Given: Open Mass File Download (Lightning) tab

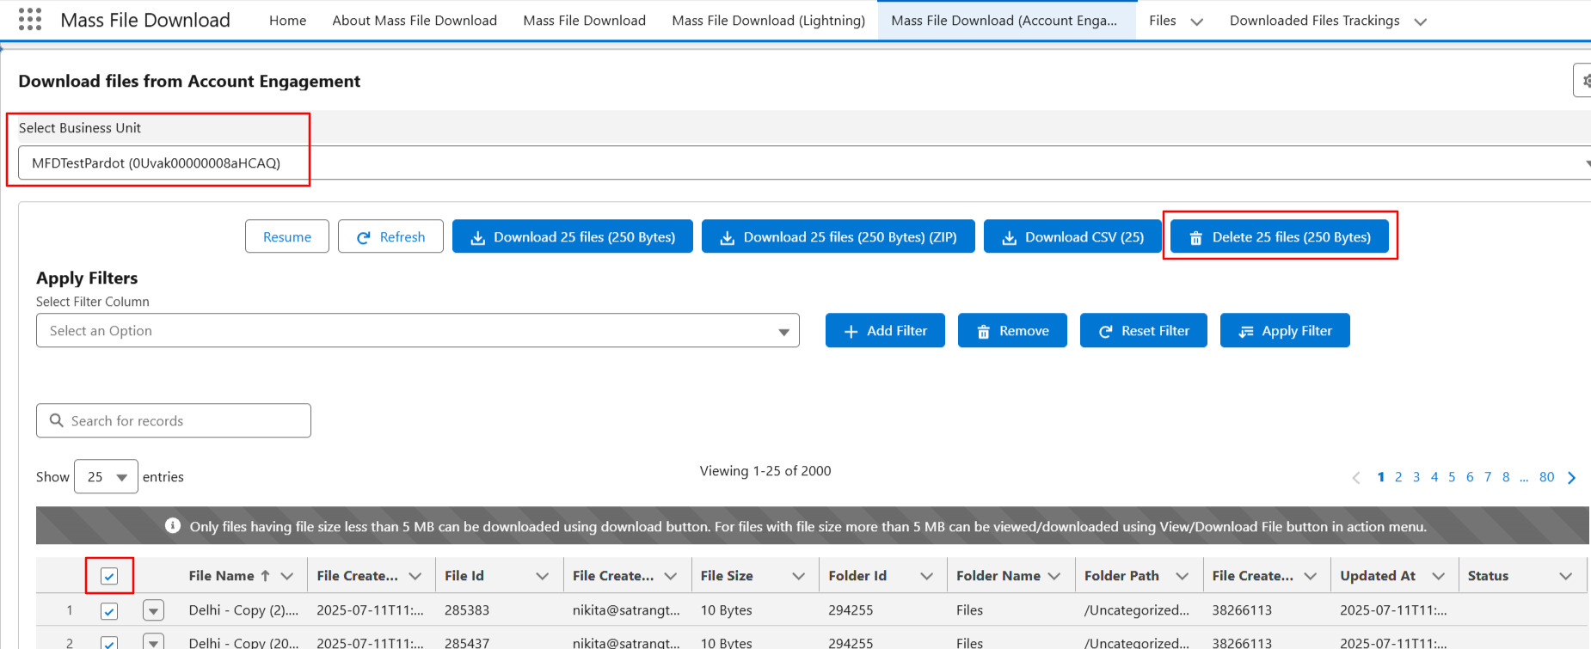Looking at the screenshot, I should click(x=768, y=21).
